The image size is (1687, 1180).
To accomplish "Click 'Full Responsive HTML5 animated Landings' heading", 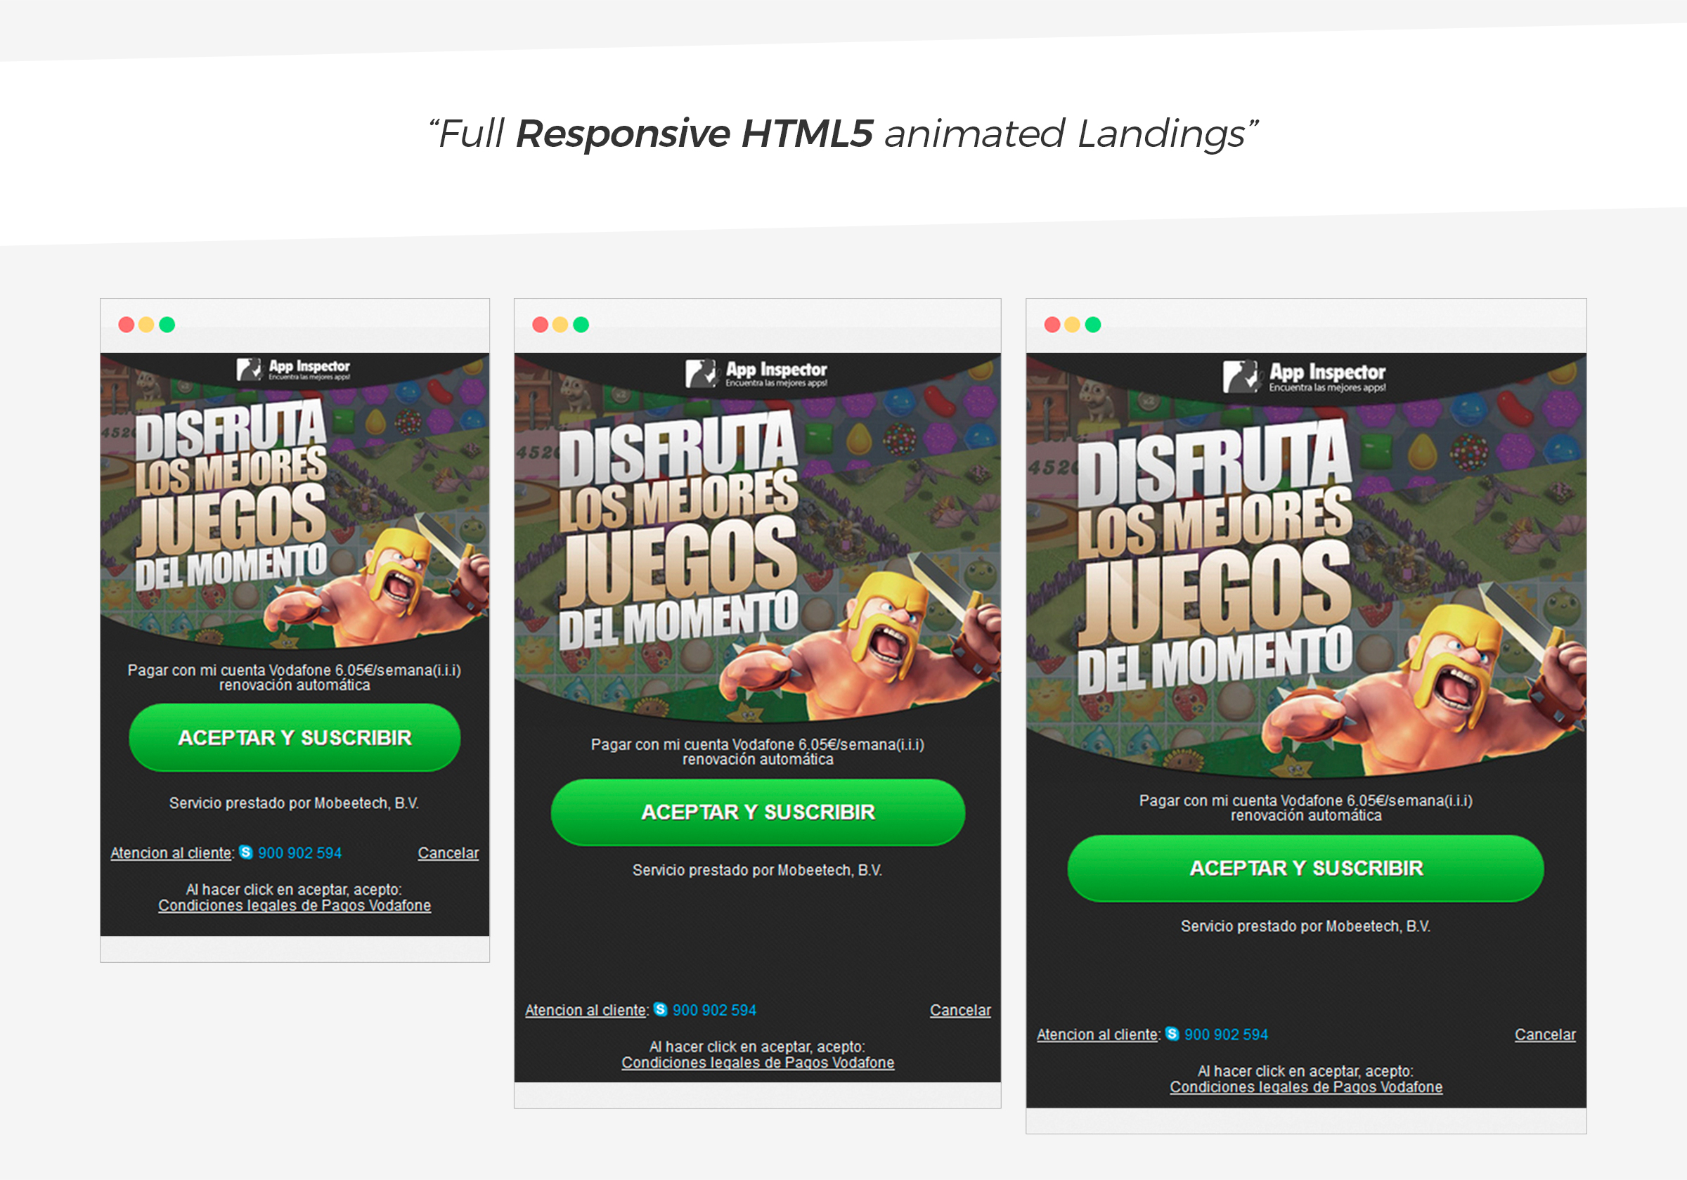I will pos(843,134).
